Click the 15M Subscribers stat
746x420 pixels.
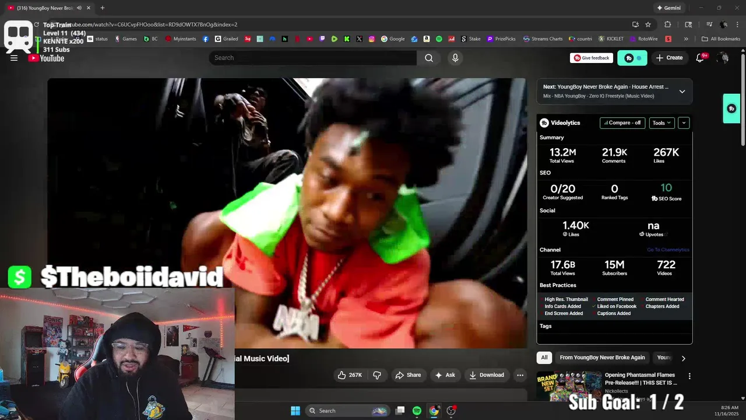pyautogui.click(x=614, y=268)
